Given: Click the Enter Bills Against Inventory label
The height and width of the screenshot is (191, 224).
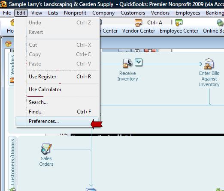Looking at the screenshot, I should [209, 79].
